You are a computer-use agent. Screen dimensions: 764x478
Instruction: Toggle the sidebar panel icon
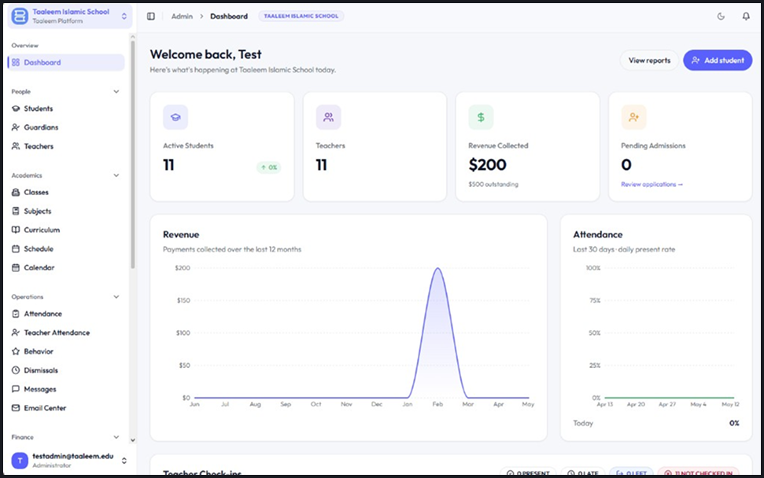(x=151, y=16)
